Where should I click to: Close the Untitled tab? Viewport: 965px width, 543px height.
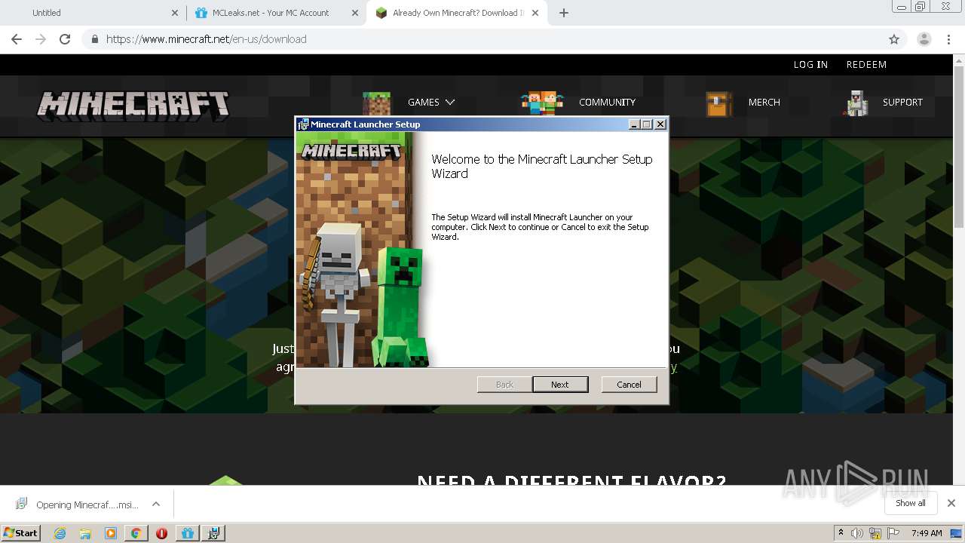point(175,13)
